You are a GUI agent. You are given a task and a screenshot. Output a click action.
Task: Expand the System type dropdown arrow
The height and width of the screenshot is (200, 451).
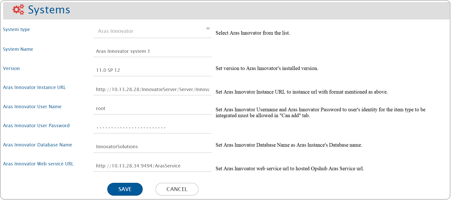point(208,29)
